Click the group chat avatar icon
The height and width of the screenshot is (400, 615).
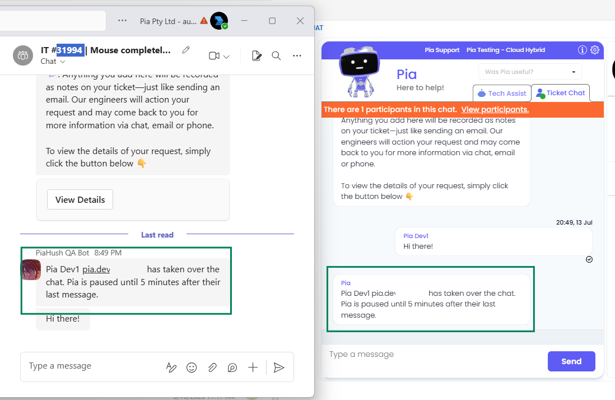pyautogui.click(x=23, y=55)
